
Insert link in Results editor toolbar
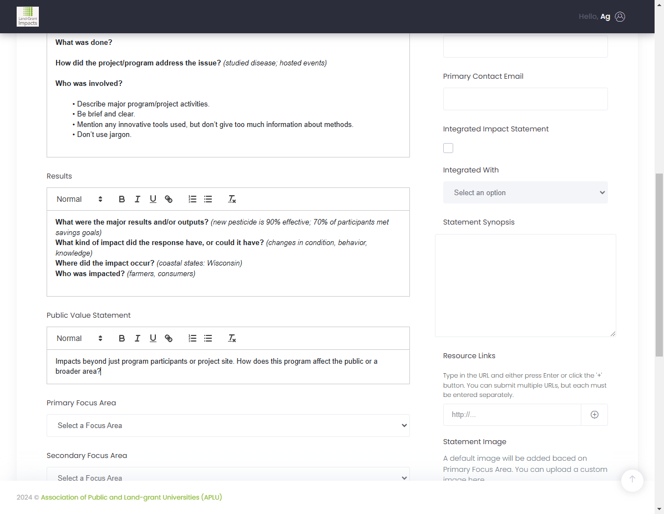point(169,199)
